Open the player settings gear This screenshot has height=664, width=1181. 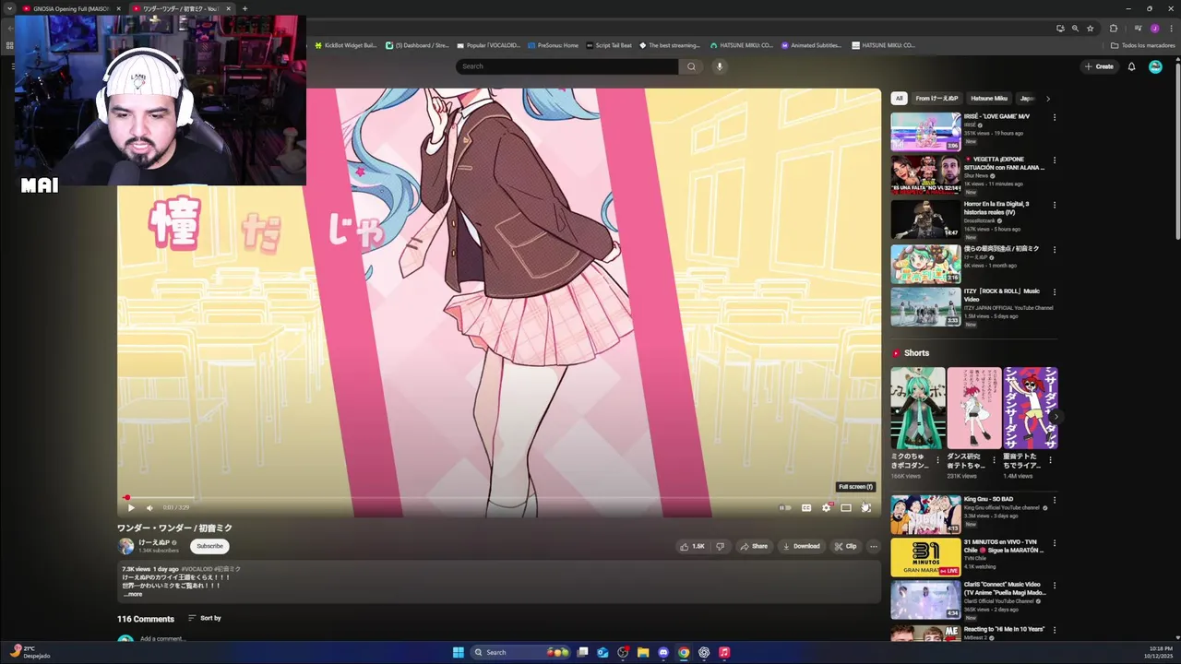[827, 508]
